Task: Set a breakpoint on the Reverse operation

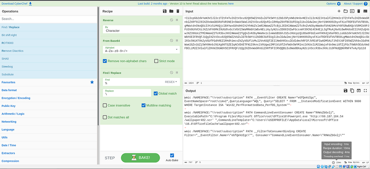Action: coord(177,20)
